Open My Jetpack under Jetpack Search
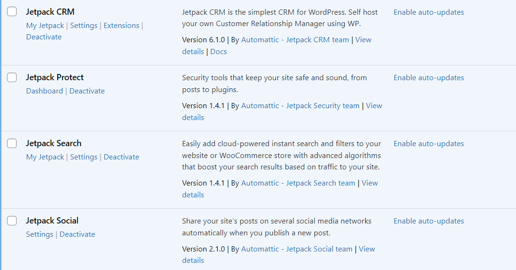 pyautogui.click(x=45, y=157)
